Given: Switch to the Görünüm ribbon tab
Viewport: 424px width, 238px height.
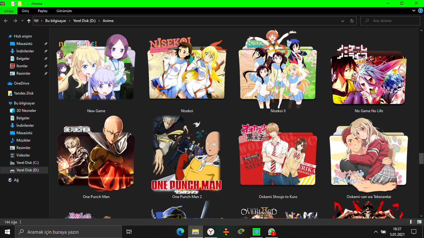Looking at the screenshot, I should click(x=64, y=11).
